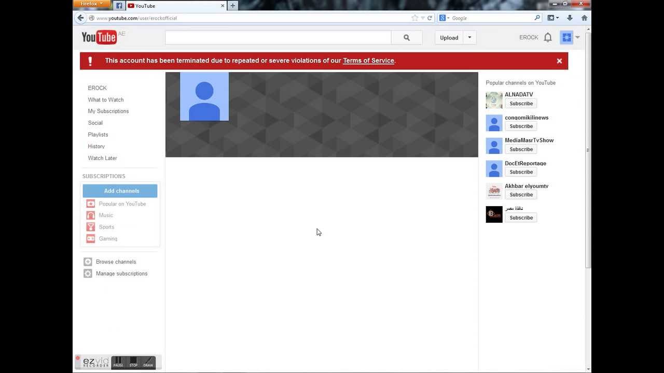
Task: Open Watch Later list
Action: [103, 158]
